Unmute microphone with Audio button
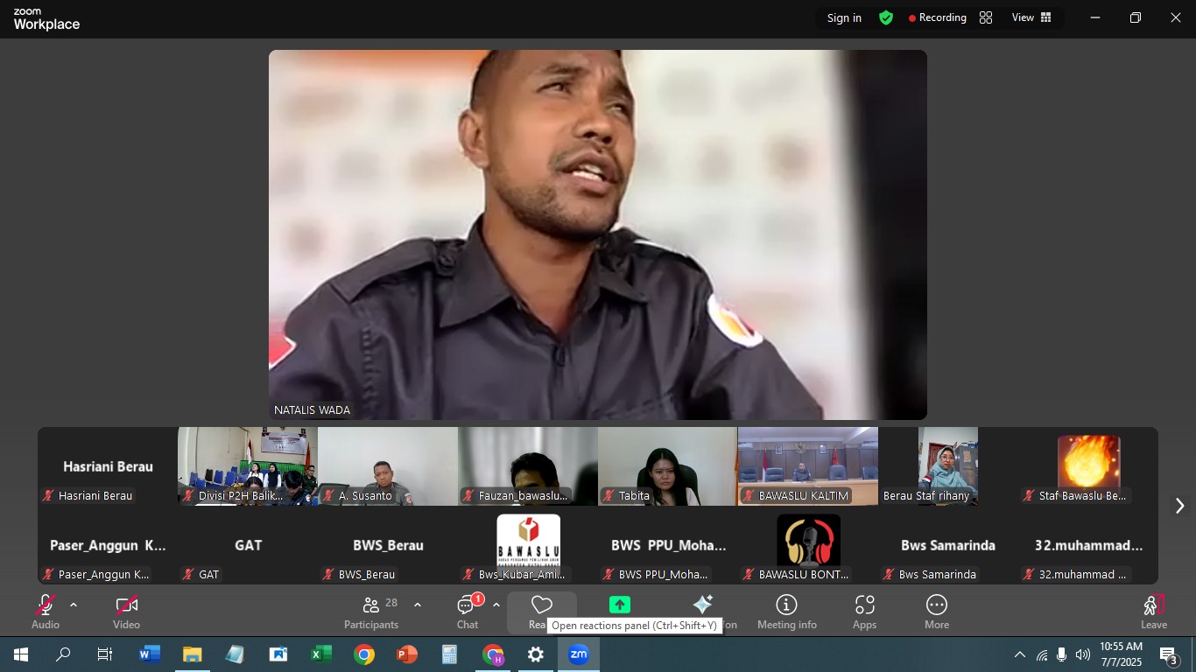Screen dimensions: 1196x672 pos(46,611)
